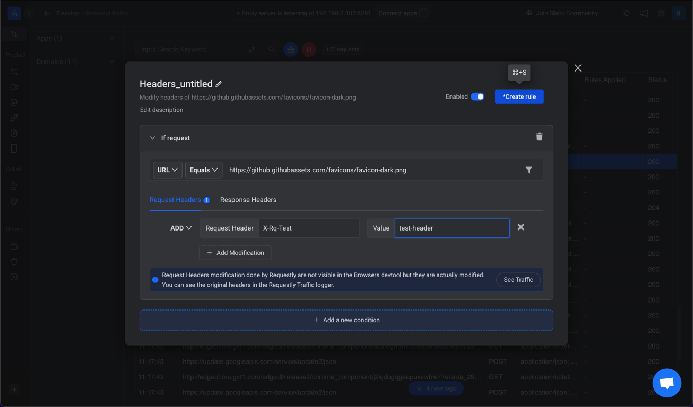Screen dimensions: 693x407
Task: Click the Create rule button
Action: (x=519, y=96)
